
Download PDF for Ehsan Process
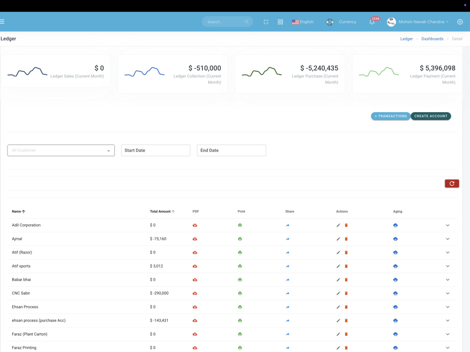[195, 307]
